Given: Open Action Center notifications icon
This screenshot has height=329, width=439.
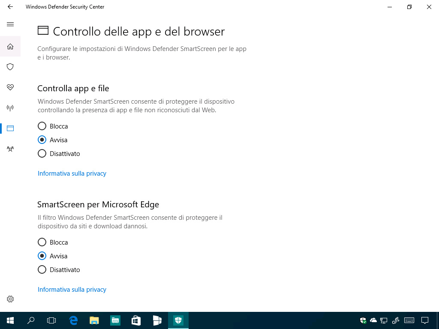Looking at the screenshot, I should (x=425, y=320).
